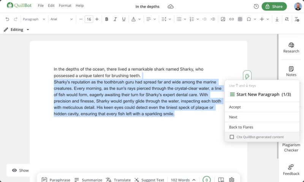Expand the 102 Words counter
This screenshot has height=182, width=304.
(x=183, y=180)
